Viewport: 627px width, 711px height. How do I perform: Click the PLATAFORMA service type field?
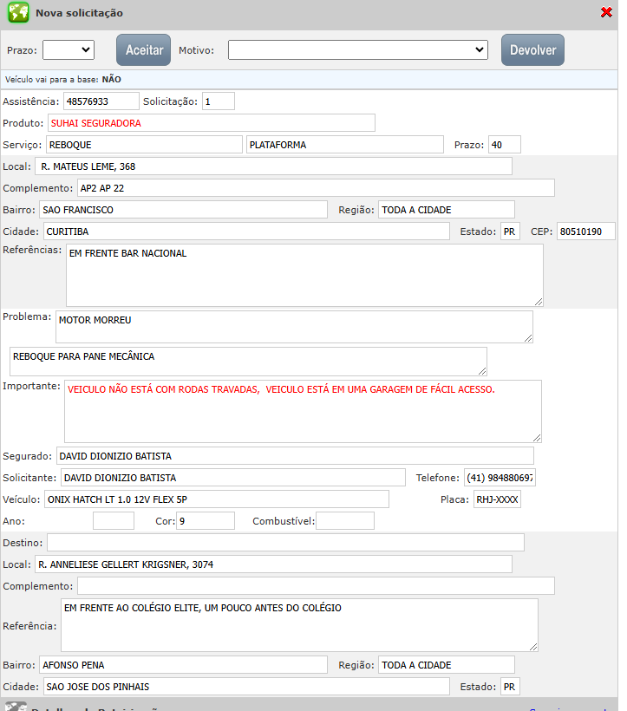(344, 145)
